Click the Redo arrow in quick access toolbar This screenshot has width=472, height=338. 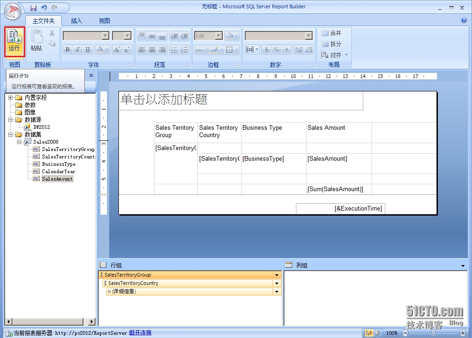tap(55, 7)
